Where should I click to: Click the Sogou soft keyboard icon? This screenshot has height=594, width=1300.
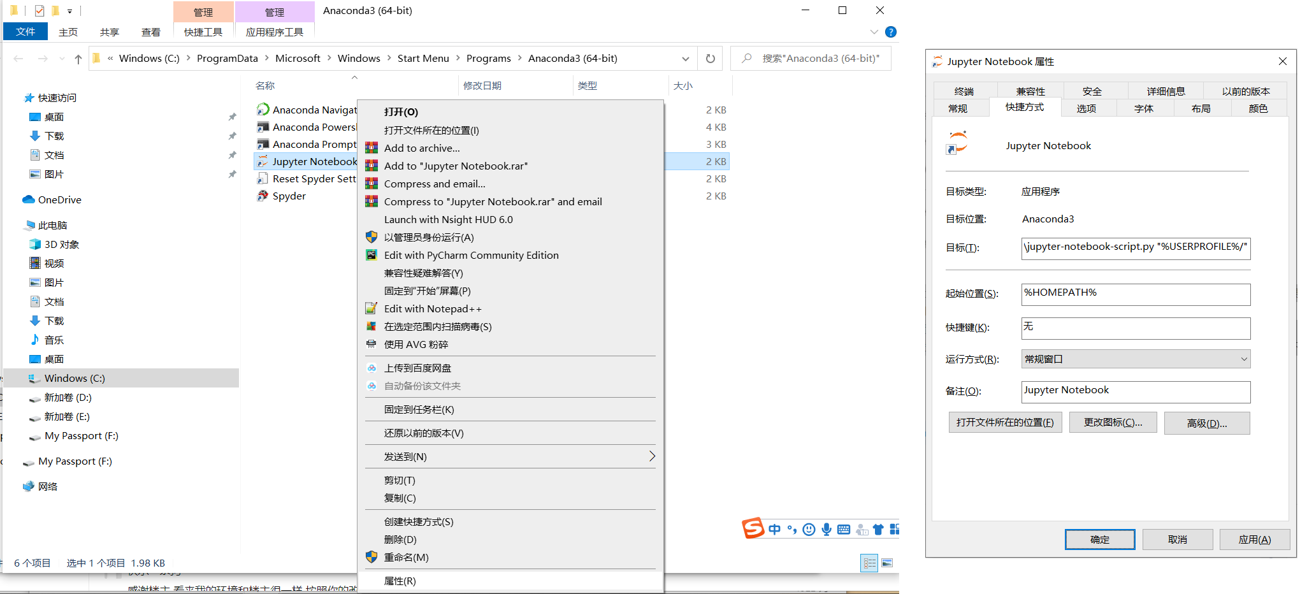pos(844,529)
